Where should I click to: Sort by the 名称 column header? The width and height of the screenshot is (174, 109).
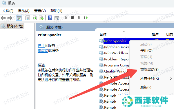[103, 35]
